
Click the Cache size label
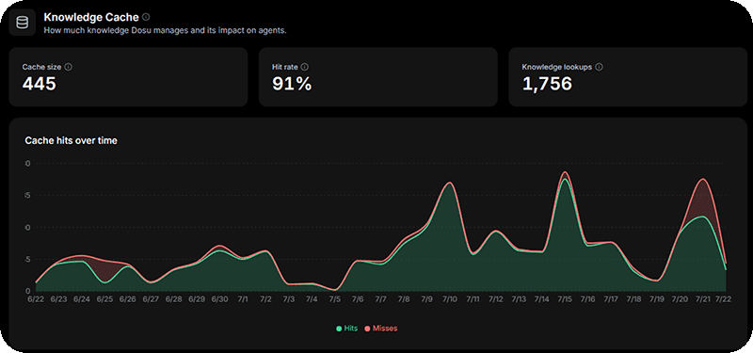point(41,67)
